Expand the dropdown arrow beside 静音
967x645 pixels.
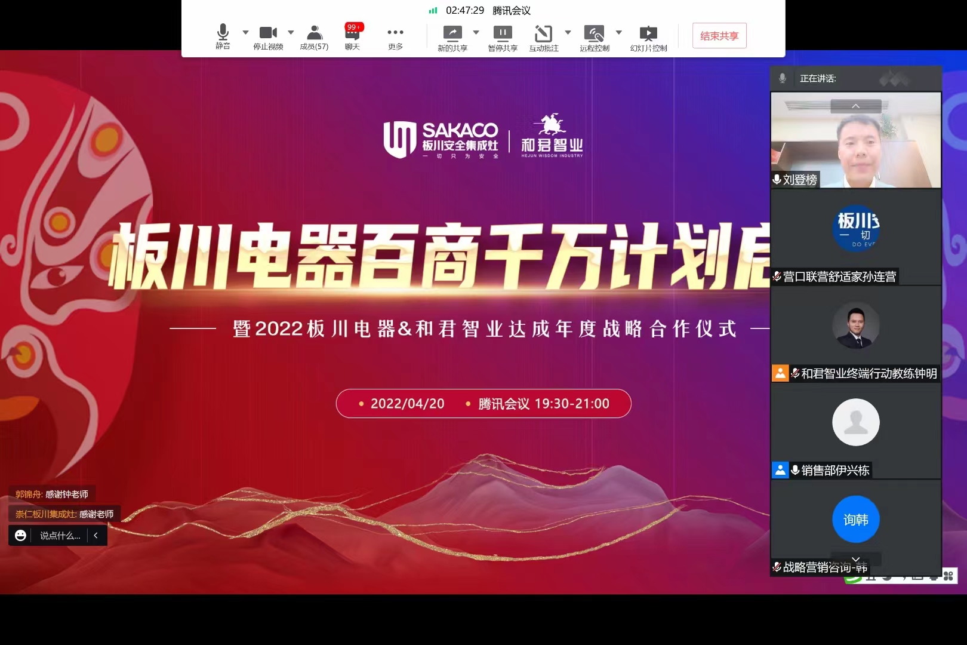pyautogui.click(x=245, y=32)
